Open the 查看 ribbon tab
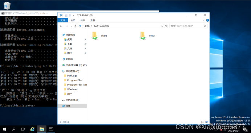The height and width of the screenshot is (133, 251). click(92, 20)
